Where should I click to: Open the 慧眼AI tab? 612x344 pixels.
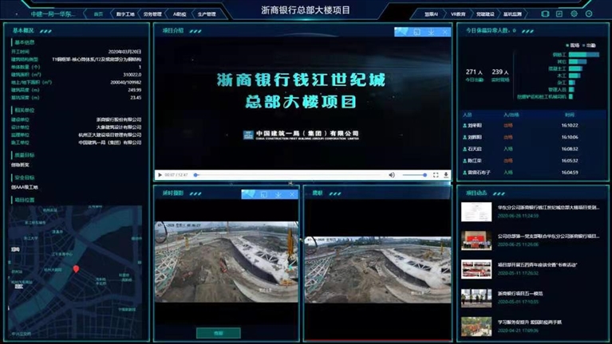(x=431, y=14)
